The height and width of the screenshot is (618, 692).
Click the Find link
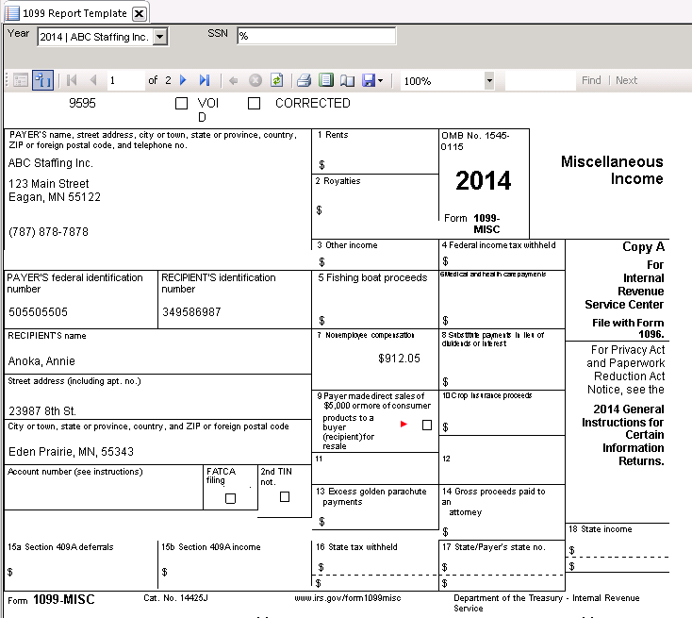coord(591,80)
